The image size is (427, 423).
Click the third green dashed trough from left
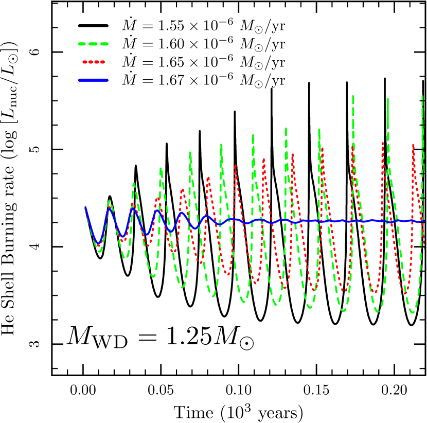pos(153,277)
